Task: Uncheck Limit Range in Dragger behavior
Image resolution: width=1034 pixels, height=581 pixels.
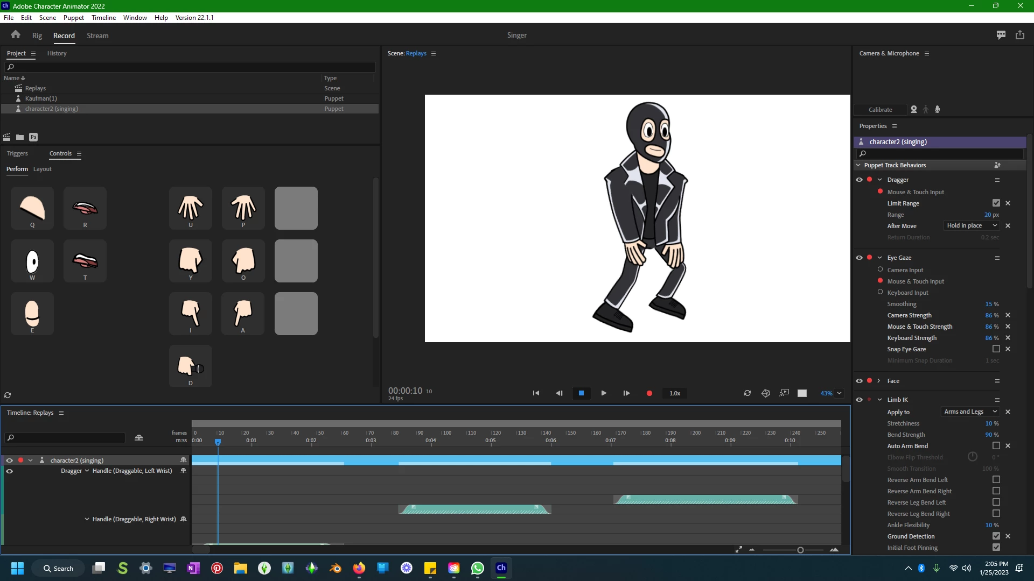Action: 996,203
